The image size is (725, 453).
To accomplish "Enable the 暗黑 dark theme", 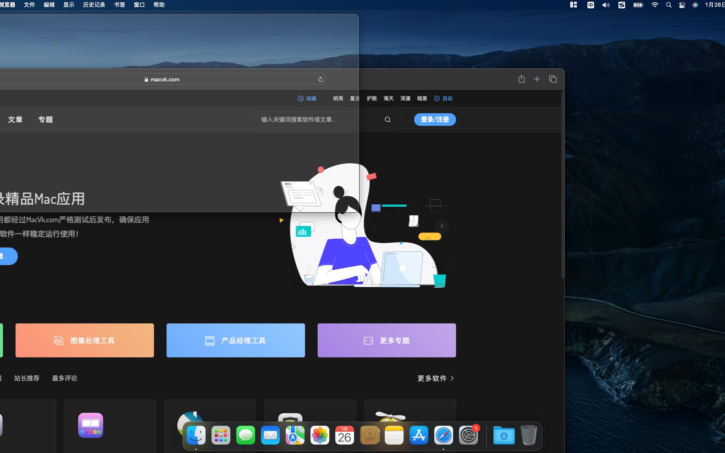I will (x=422, y=98).
